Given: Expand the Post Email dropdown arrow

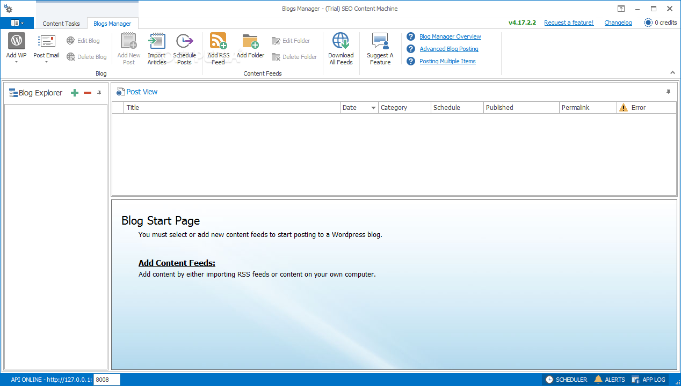Looking at the screenshot, I should pos(46,62).
